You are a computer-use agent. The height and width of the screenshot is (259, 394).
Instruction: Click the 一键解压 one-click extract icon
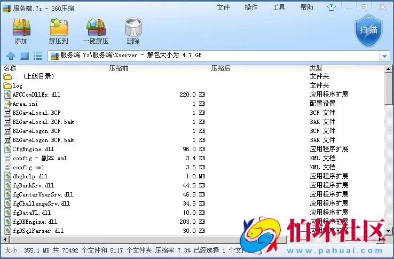pos(96,27)
